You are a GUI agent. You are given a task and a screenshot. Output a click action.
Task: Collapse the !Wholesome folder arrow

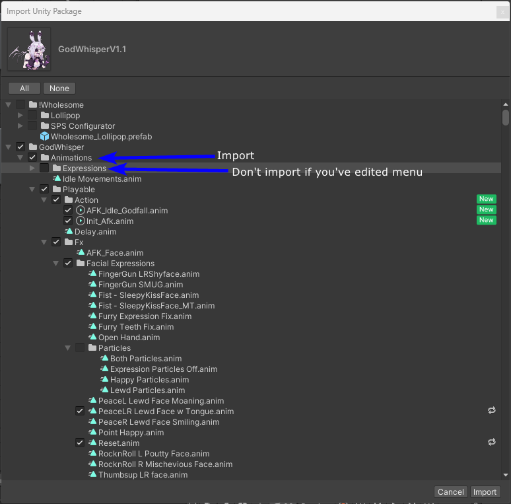point(9,104)
